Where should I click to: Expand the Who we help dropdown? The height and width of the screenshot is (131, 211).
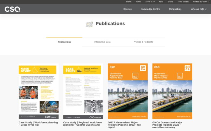point(199,9)
